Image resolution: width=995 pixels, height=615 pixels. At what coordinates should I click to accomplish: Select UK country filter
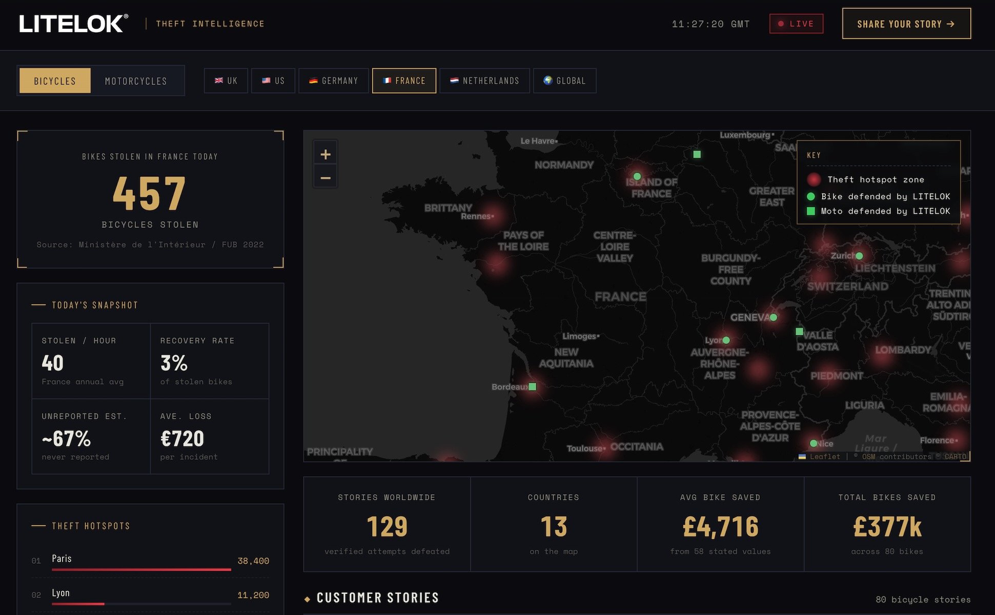226,80
